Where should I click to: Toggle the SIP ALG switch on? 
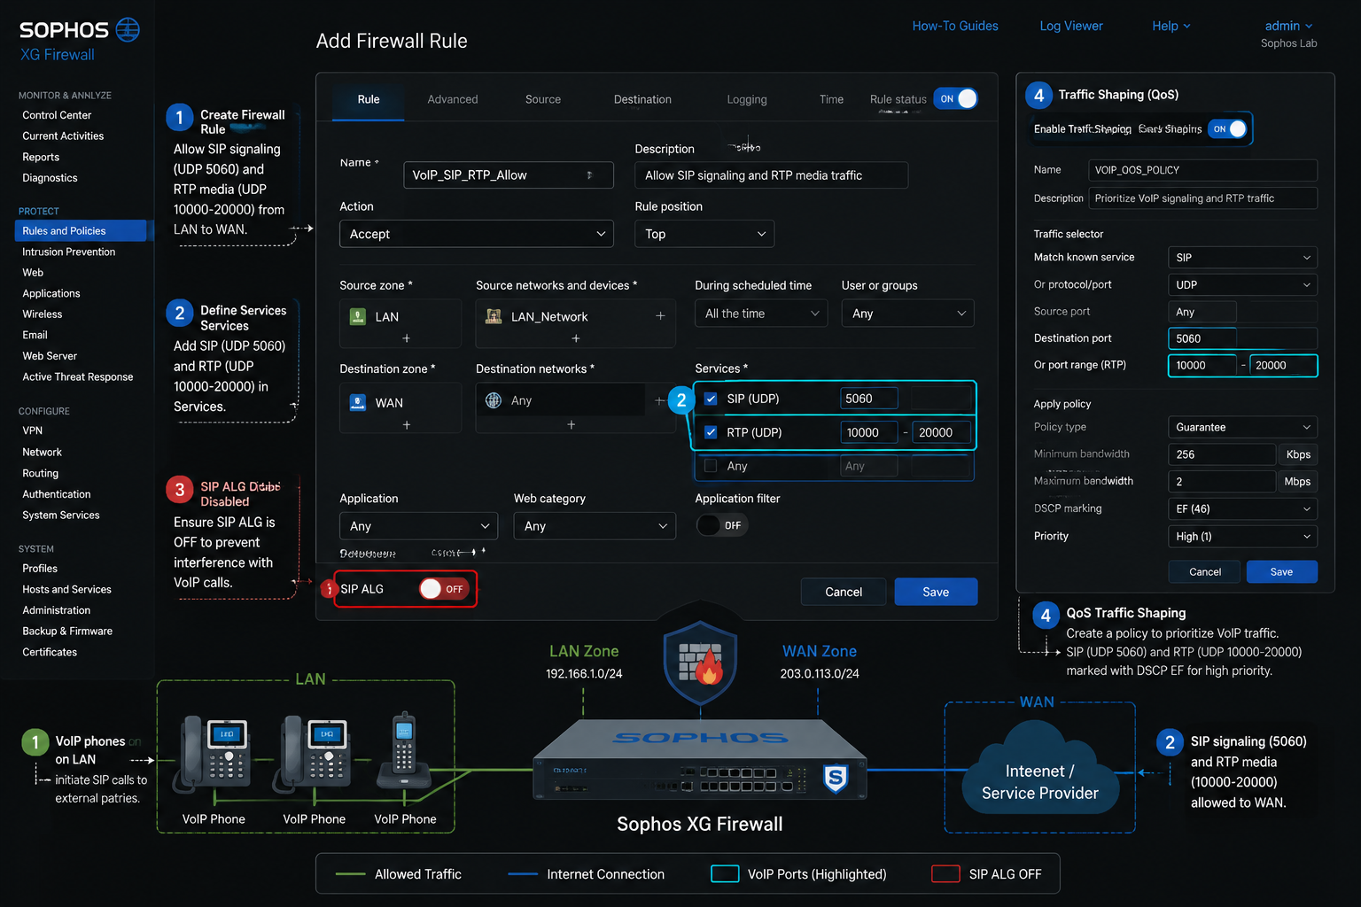(444, 589)
